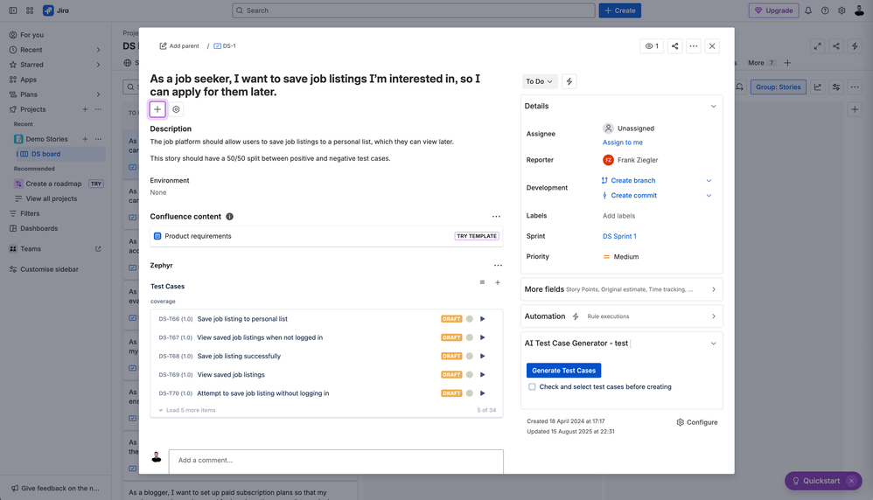Expand the Create commit dropdown arrow
Viewport: 873px width, 500px height.
tap(709, 196)
